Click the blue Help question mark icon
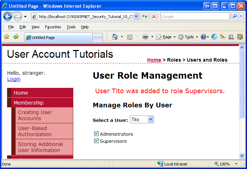This screenshot has width=247, height=169. [203, 37]
